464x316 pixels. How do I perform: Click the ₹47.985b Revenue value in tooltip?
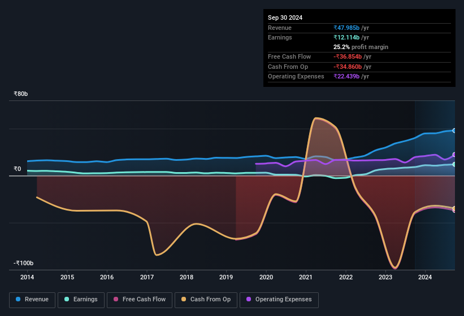click(351, 28)
